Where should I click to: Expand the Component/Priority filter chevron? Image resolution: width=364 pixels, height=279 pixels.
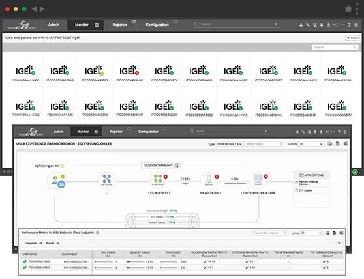[339, 243]
